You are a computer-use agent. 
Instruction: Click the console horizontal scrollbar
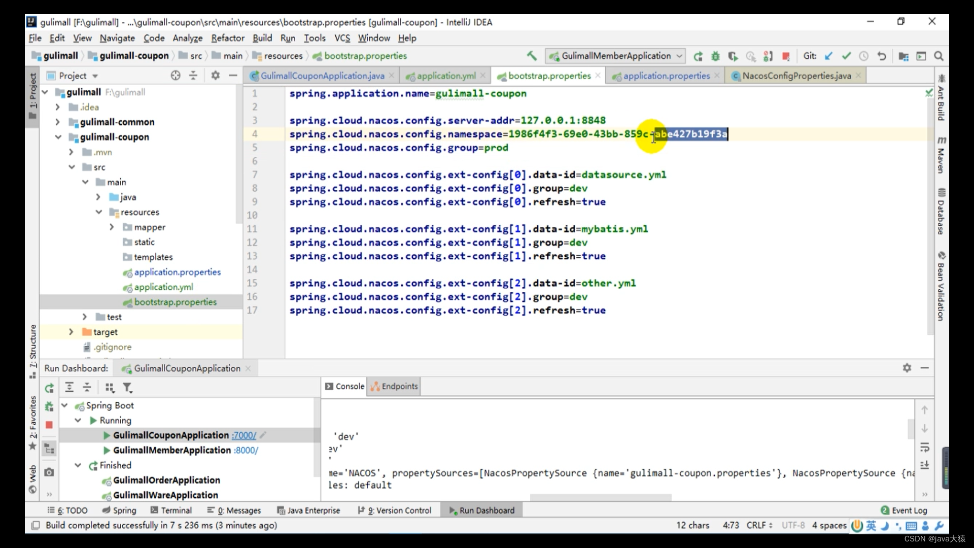click(x=601, y=498)
